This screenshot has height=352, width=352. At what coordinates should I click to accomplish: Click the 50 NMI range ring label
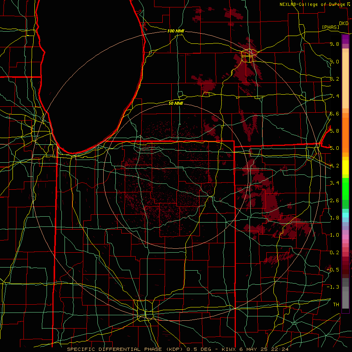pos(176,103)
